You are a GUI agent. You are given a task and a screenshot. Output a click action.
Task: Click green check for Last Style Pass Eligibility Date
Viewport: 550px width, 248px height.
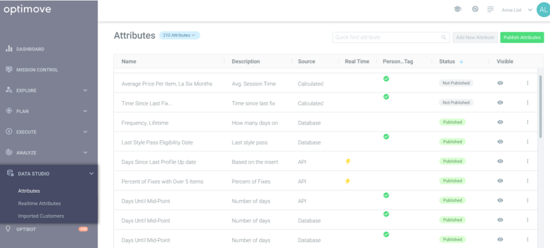pos(386,136)
